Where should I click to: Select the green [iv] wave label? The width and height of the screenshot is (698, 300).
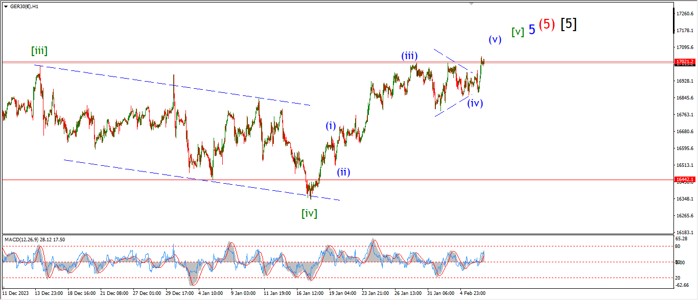pyautogui.click(x=309, y=213)
